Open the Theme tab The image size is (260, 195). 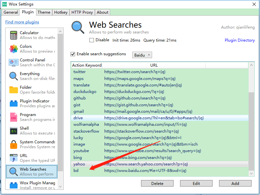[x=44, y=12]
